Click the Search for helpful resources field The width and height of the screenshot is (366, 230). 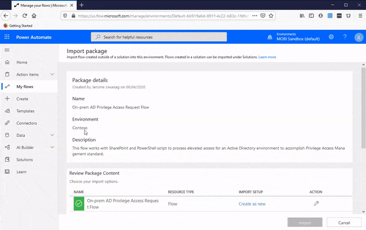click(x=159, y=37)
